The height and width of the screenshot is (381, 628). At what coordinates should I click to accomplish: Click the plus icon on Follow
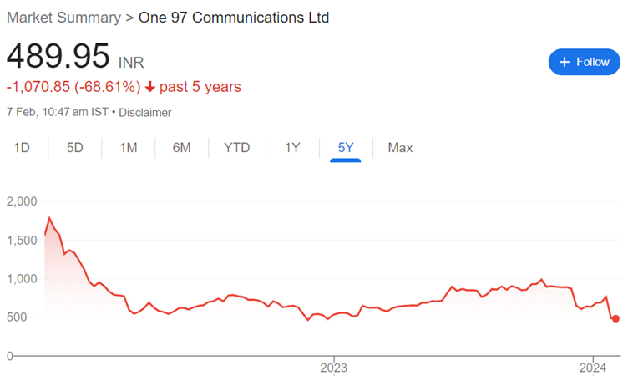564,62
